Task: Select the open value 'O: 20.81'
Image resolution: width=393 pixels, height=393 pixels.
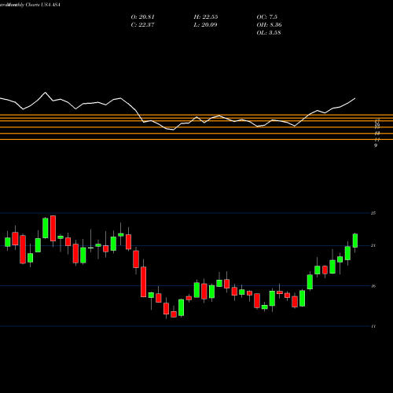Action: tap(142, 17)
